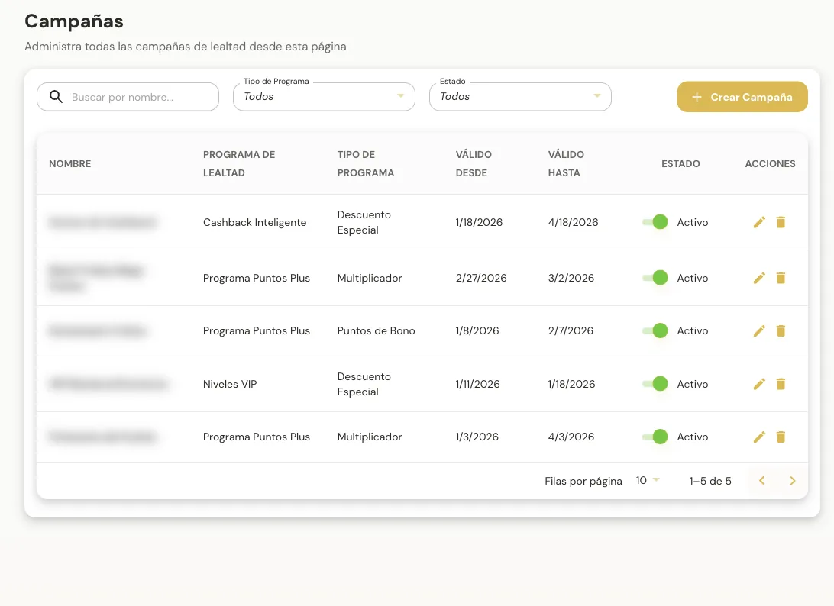Viewport: 834px width, 606px height.
Task: Toggle status of campaign starting 1/3/2026
Action: 655,437
